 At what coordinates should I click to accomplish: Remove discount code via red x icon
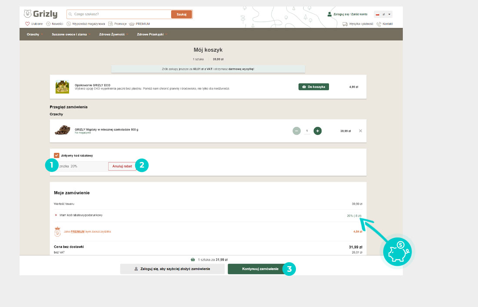[56, 215]
